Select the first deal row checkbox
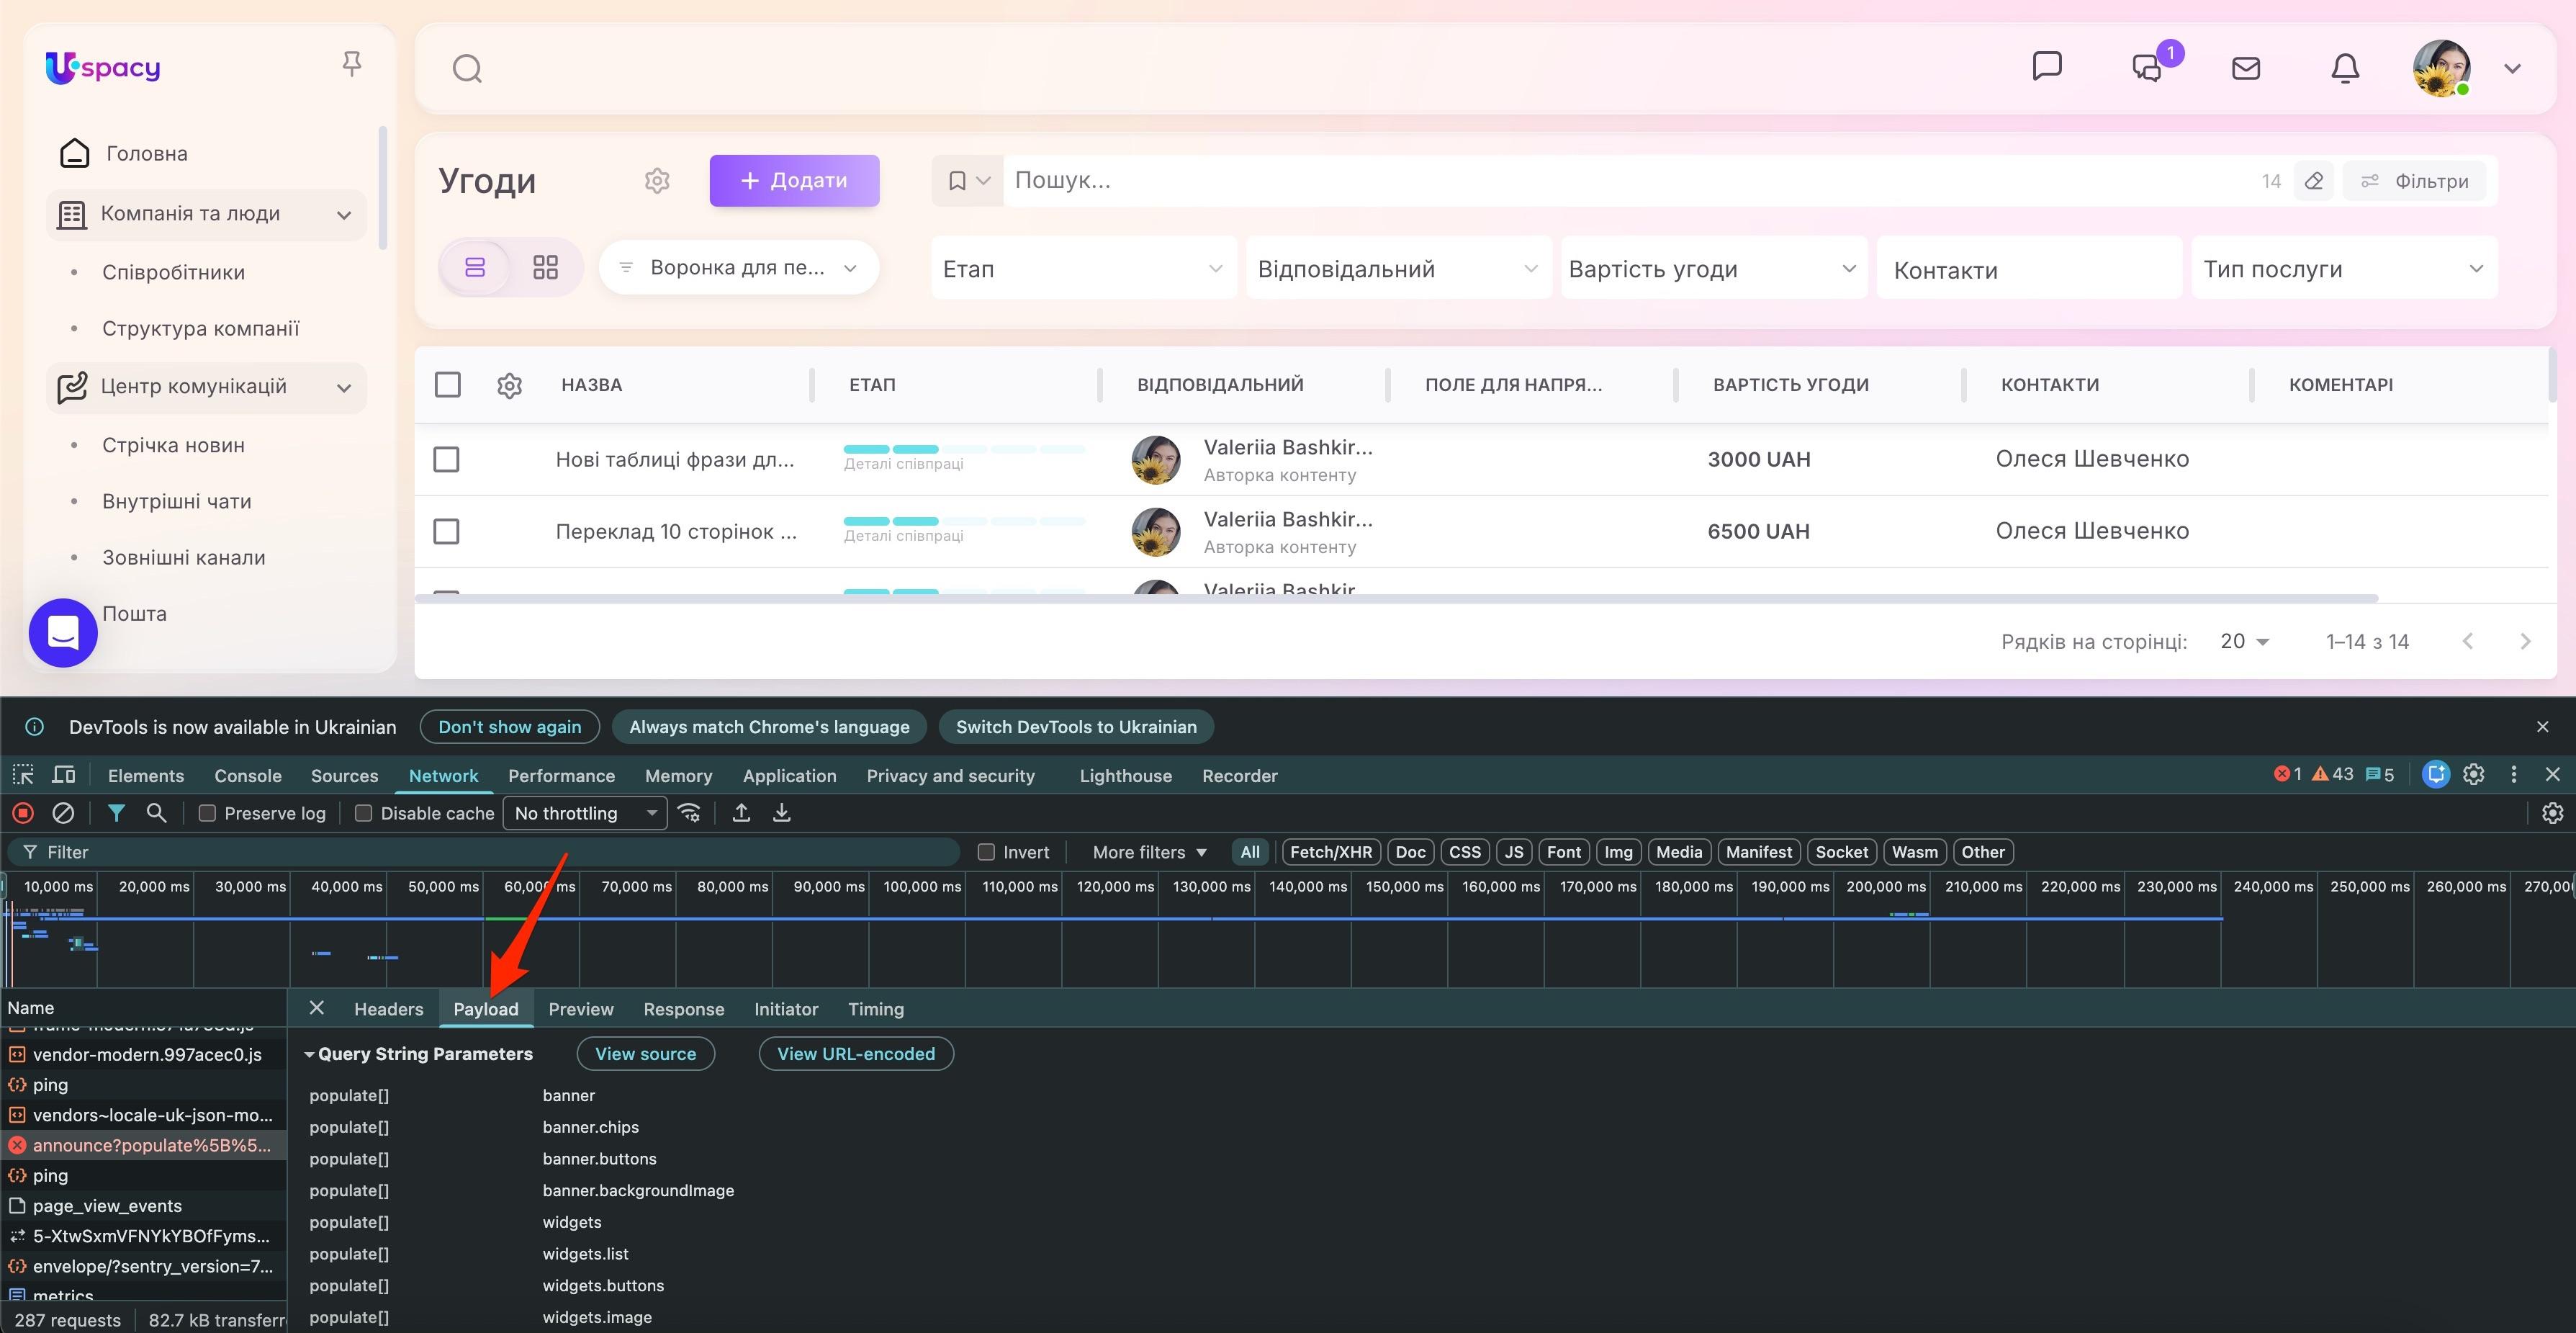 446,459
